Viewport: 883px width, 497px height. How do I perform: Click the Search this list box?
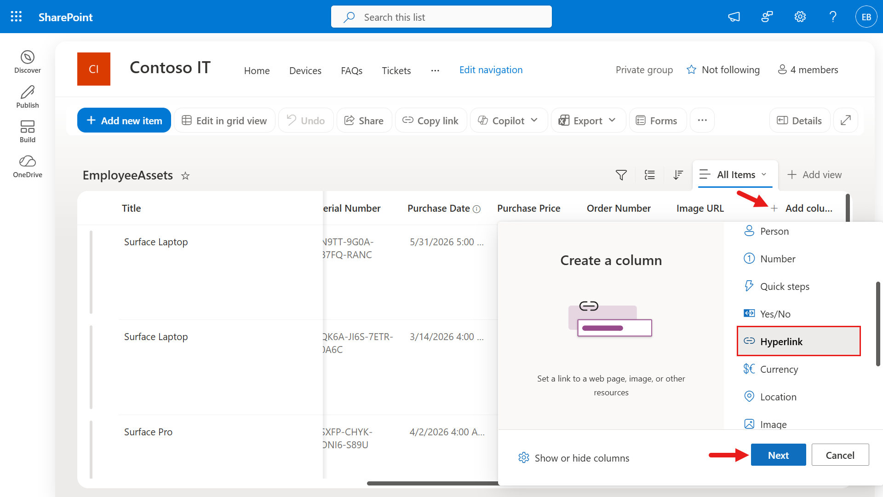point(441,17)
